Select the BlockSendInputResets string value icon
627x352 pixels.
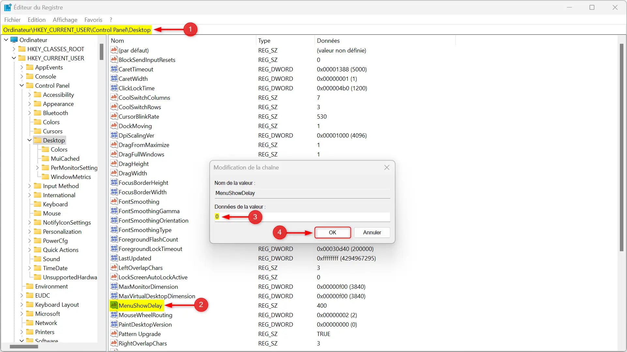[114, 60]
